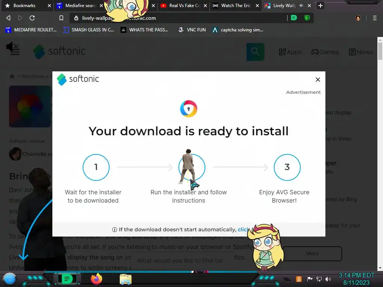Open the Start orb on the taskbar
Screen dimensions: 383x287
point(9,279)
